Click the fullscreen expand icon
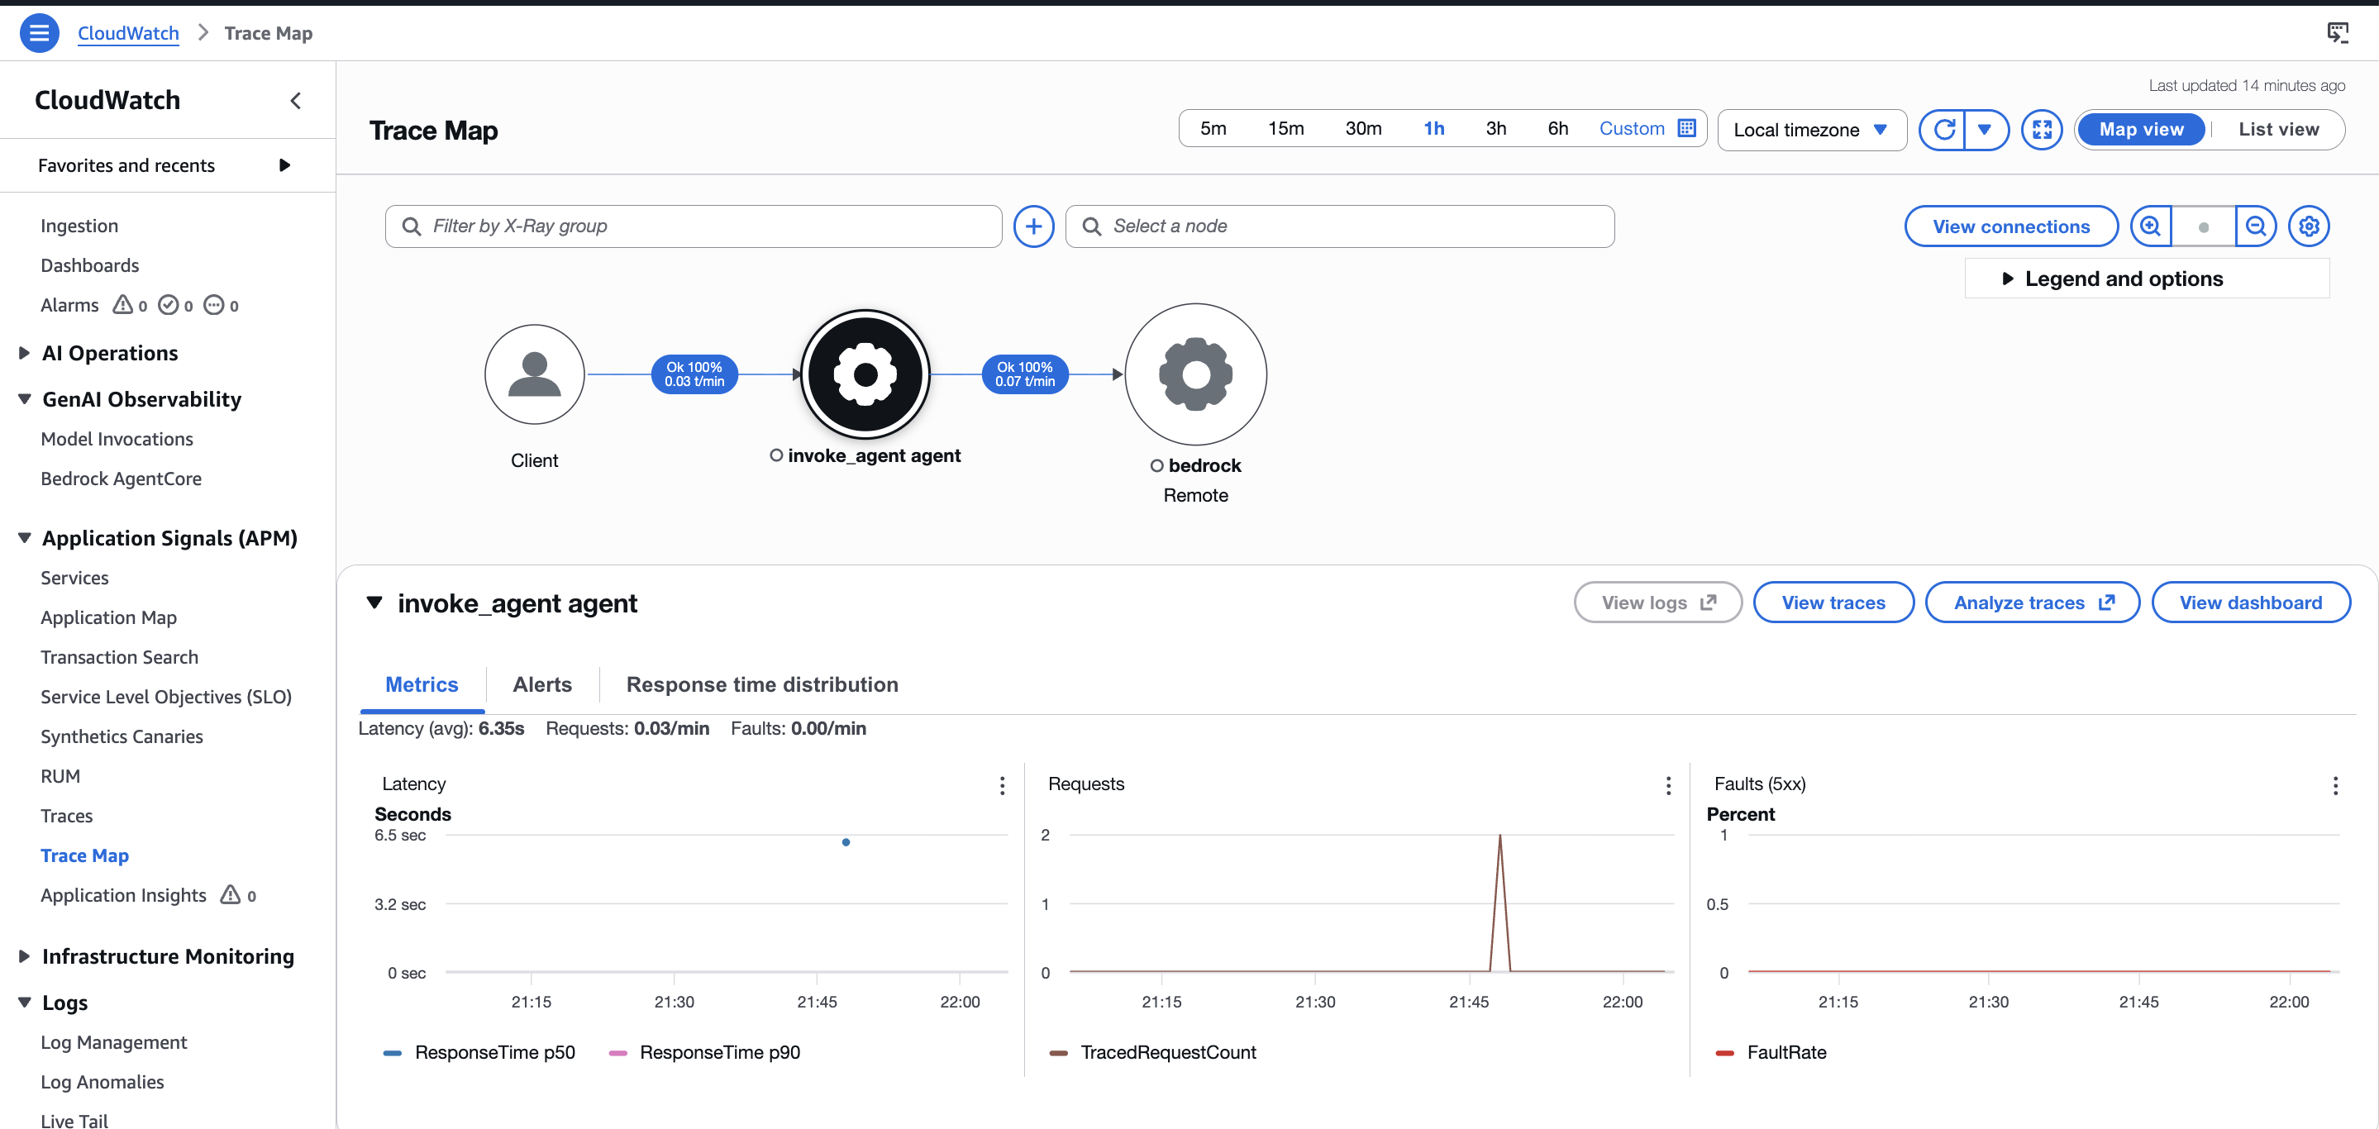2379x1129 pixels. [x=2041, y=129]
